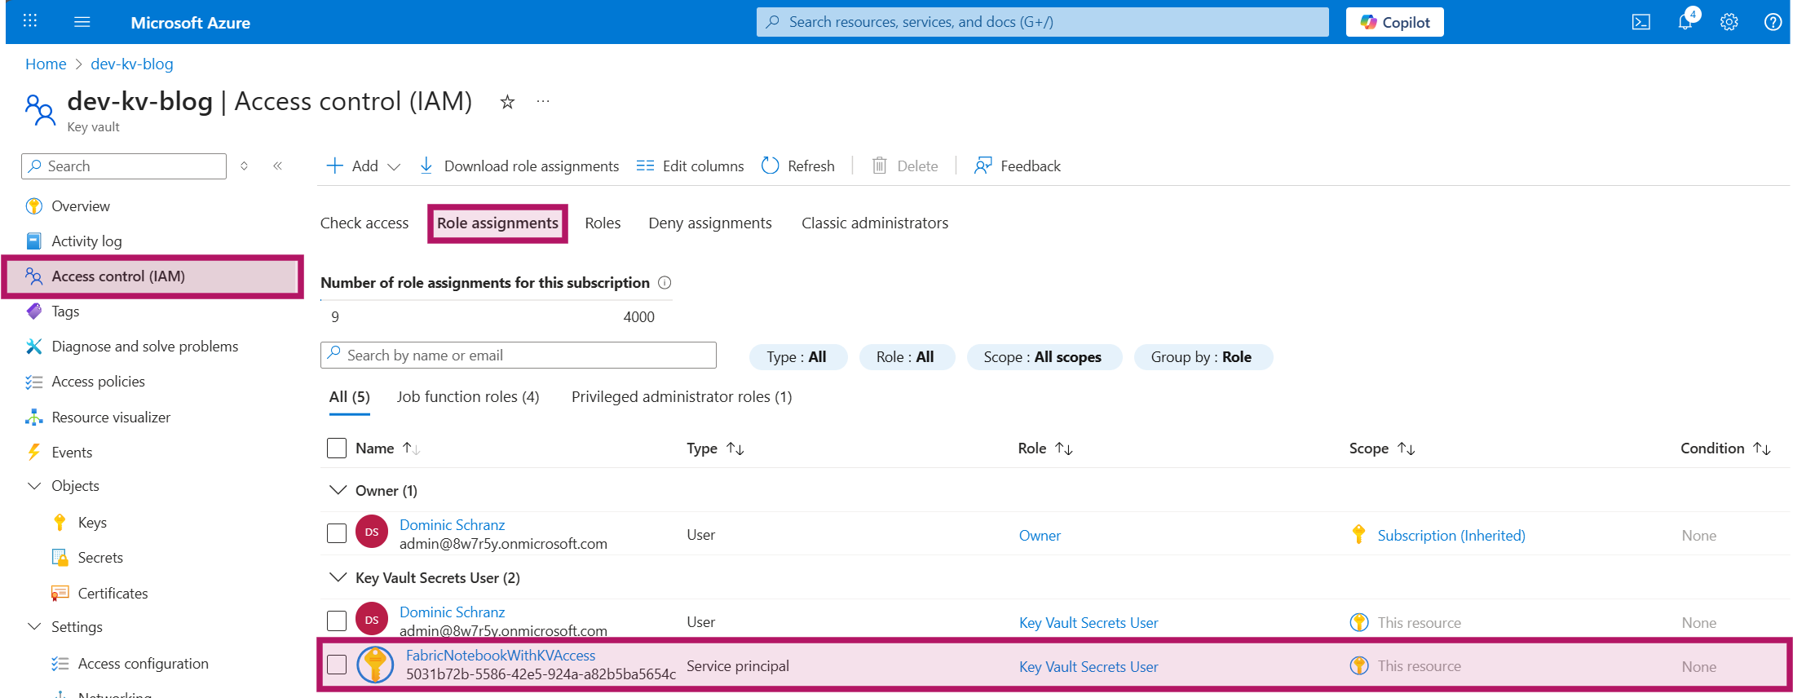Click info icon beside role assignments count

click(x=665, y=283)
